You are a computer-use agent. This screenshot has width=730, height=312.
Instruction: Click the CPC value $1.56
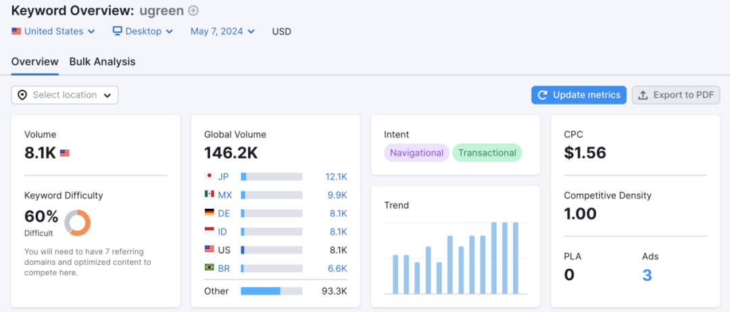[585, 153]
